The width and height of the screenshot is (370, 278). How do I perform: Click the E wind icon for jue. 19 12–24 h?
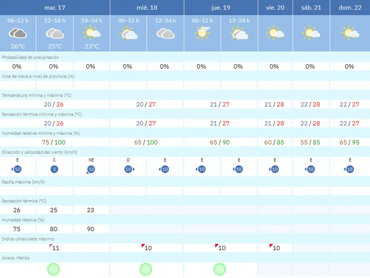coord(238,169)
